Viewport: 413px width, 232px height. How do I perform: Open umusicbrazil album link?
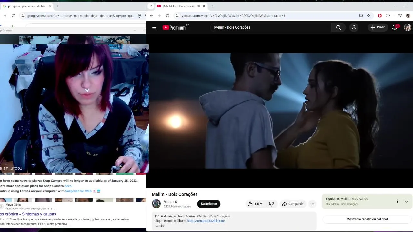coord(206,221)
